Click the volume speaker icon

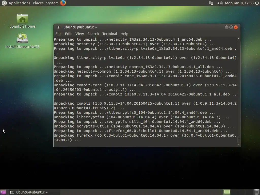(x=220, y=3)
